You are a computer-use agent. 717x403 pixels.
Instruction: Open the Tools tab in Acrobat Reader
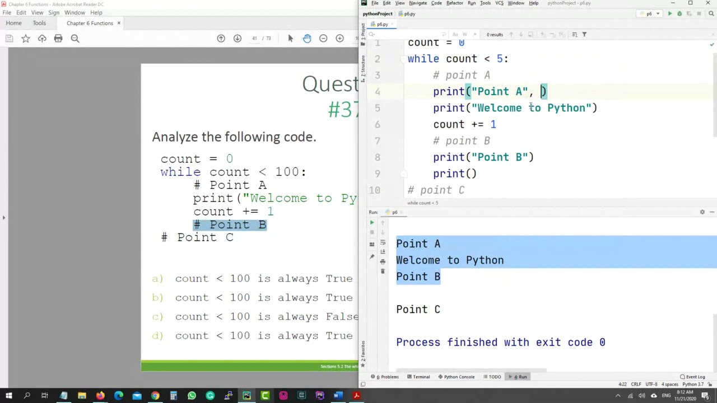[39, 23]
